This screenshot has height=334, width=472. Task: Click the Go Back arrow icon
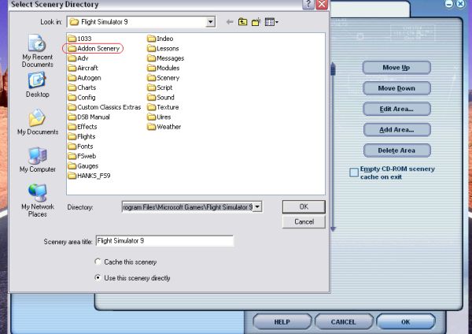231,24
